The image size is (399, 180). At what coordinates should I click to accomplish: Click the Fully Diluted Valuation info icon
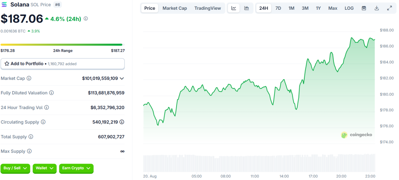[x=51, y=93]
